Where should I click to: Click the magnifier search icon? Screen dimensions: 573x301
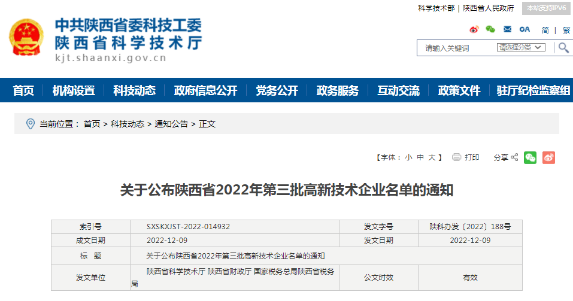(563, 48)
